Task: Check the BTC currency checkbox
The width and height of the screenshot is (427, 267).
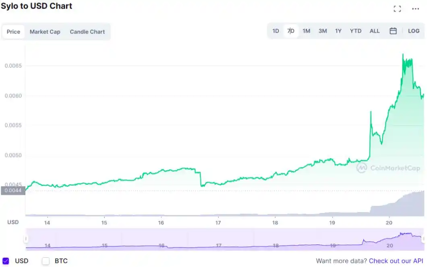Action: [x=46, y=261]
